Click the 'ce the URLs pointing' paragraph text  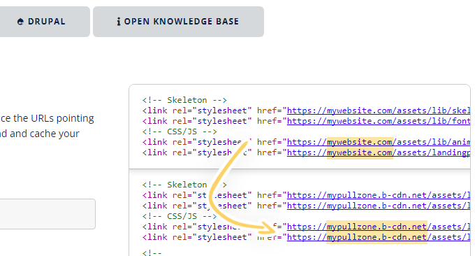pyautogui.click(x=47, y=118)
